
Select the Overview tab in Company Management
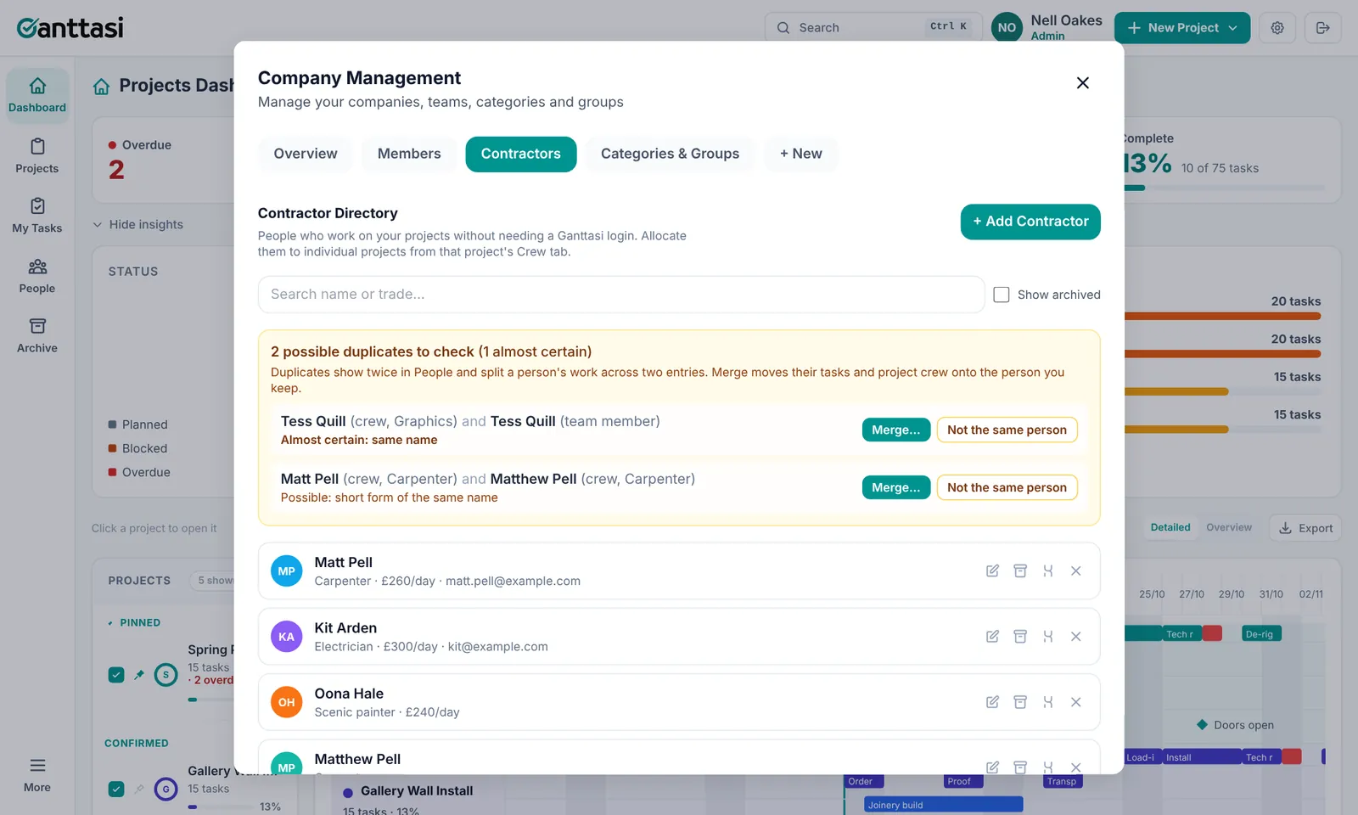pyautogui.click(x=306, y=154)
